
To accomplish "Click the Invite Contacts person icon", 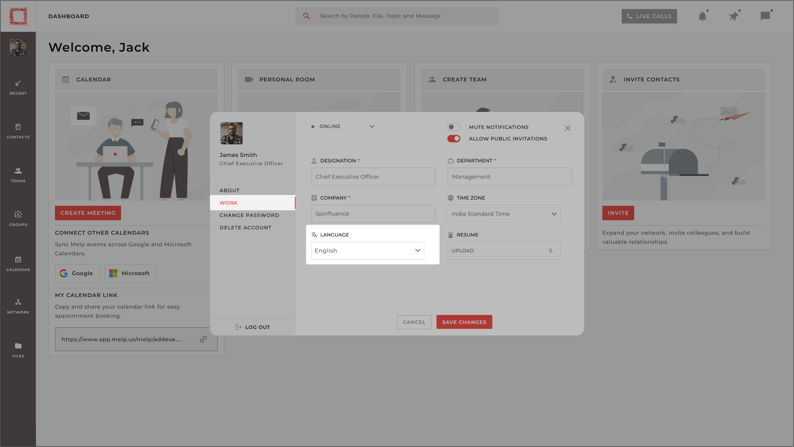I will pyautogui.click(x=613, y=79).
